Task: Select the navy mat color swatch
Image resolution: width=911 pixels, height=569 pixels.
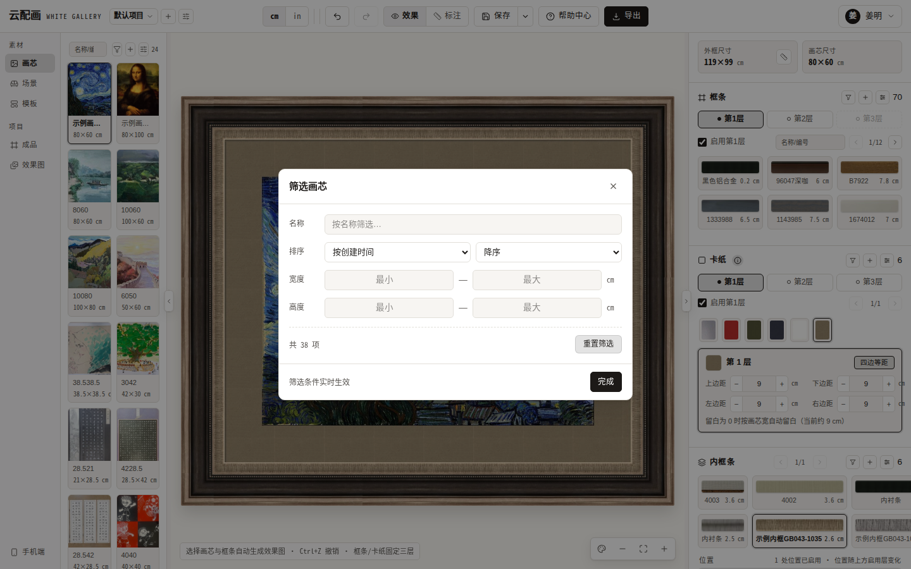Action: click(777, 330)
